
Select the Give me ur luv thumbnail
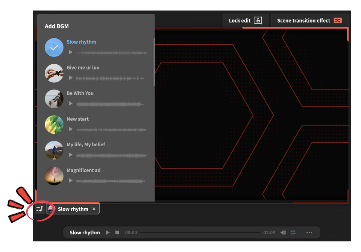click(x=54, y=73)
